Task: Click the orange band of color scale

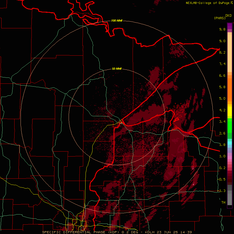Action: tap(230, 89)
